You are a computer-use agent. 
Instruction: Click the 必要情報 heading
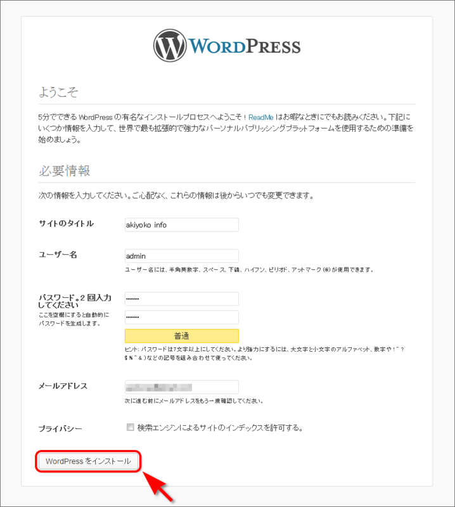[x=65, y=170]
